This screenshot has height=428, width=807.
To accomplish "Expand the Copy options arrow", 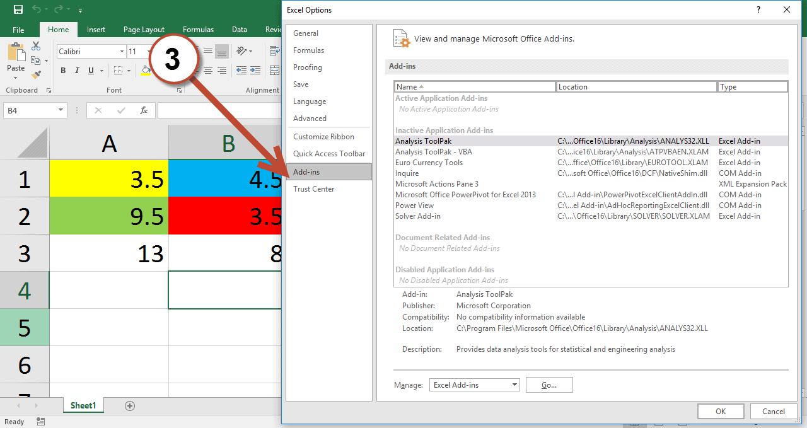I will pyautogui.click(x=46, y=61).
